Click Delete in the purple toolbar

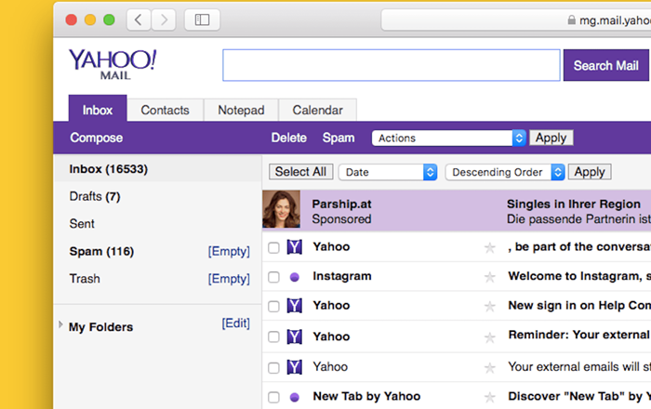289,138
